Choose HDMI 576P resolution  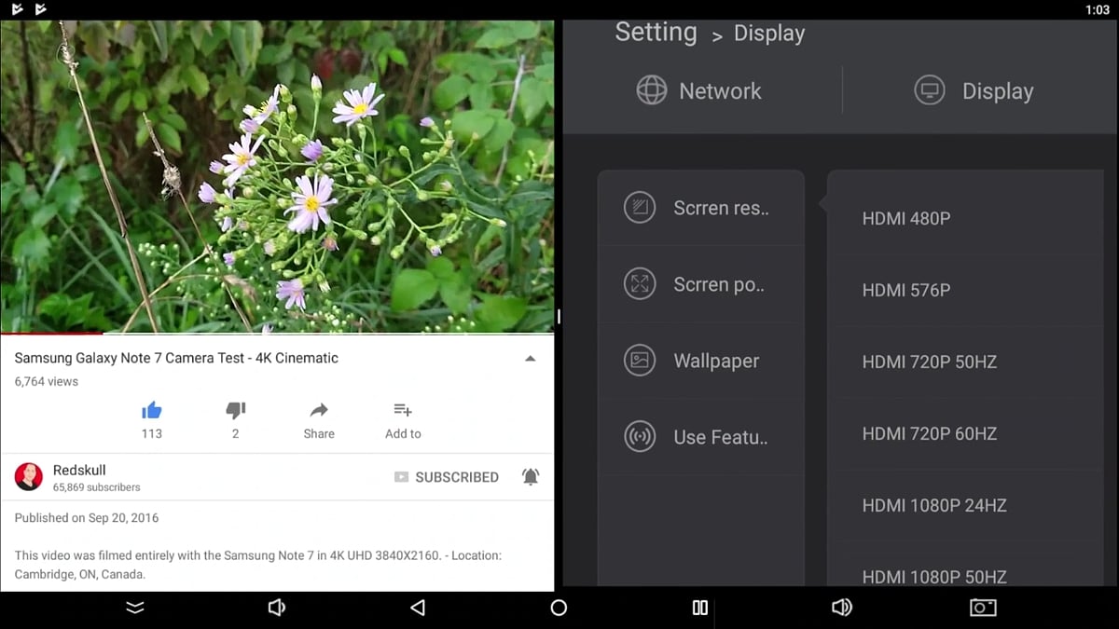point(965,290)
